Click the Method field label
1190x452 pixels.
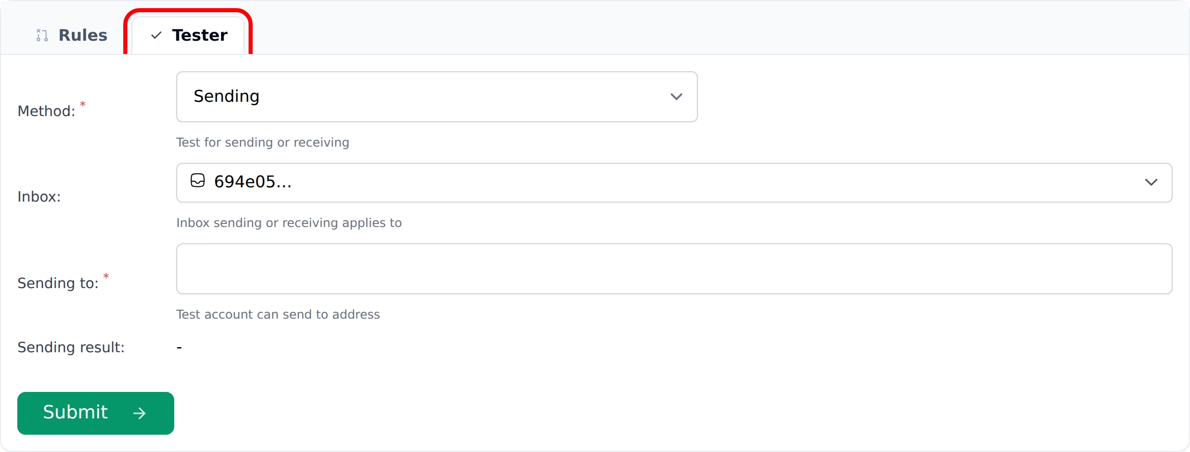[46, 111]
